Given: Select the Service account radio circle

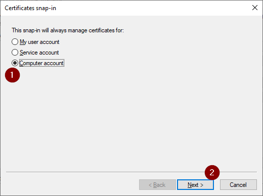Looking at the screenshot, I should 15,53.
